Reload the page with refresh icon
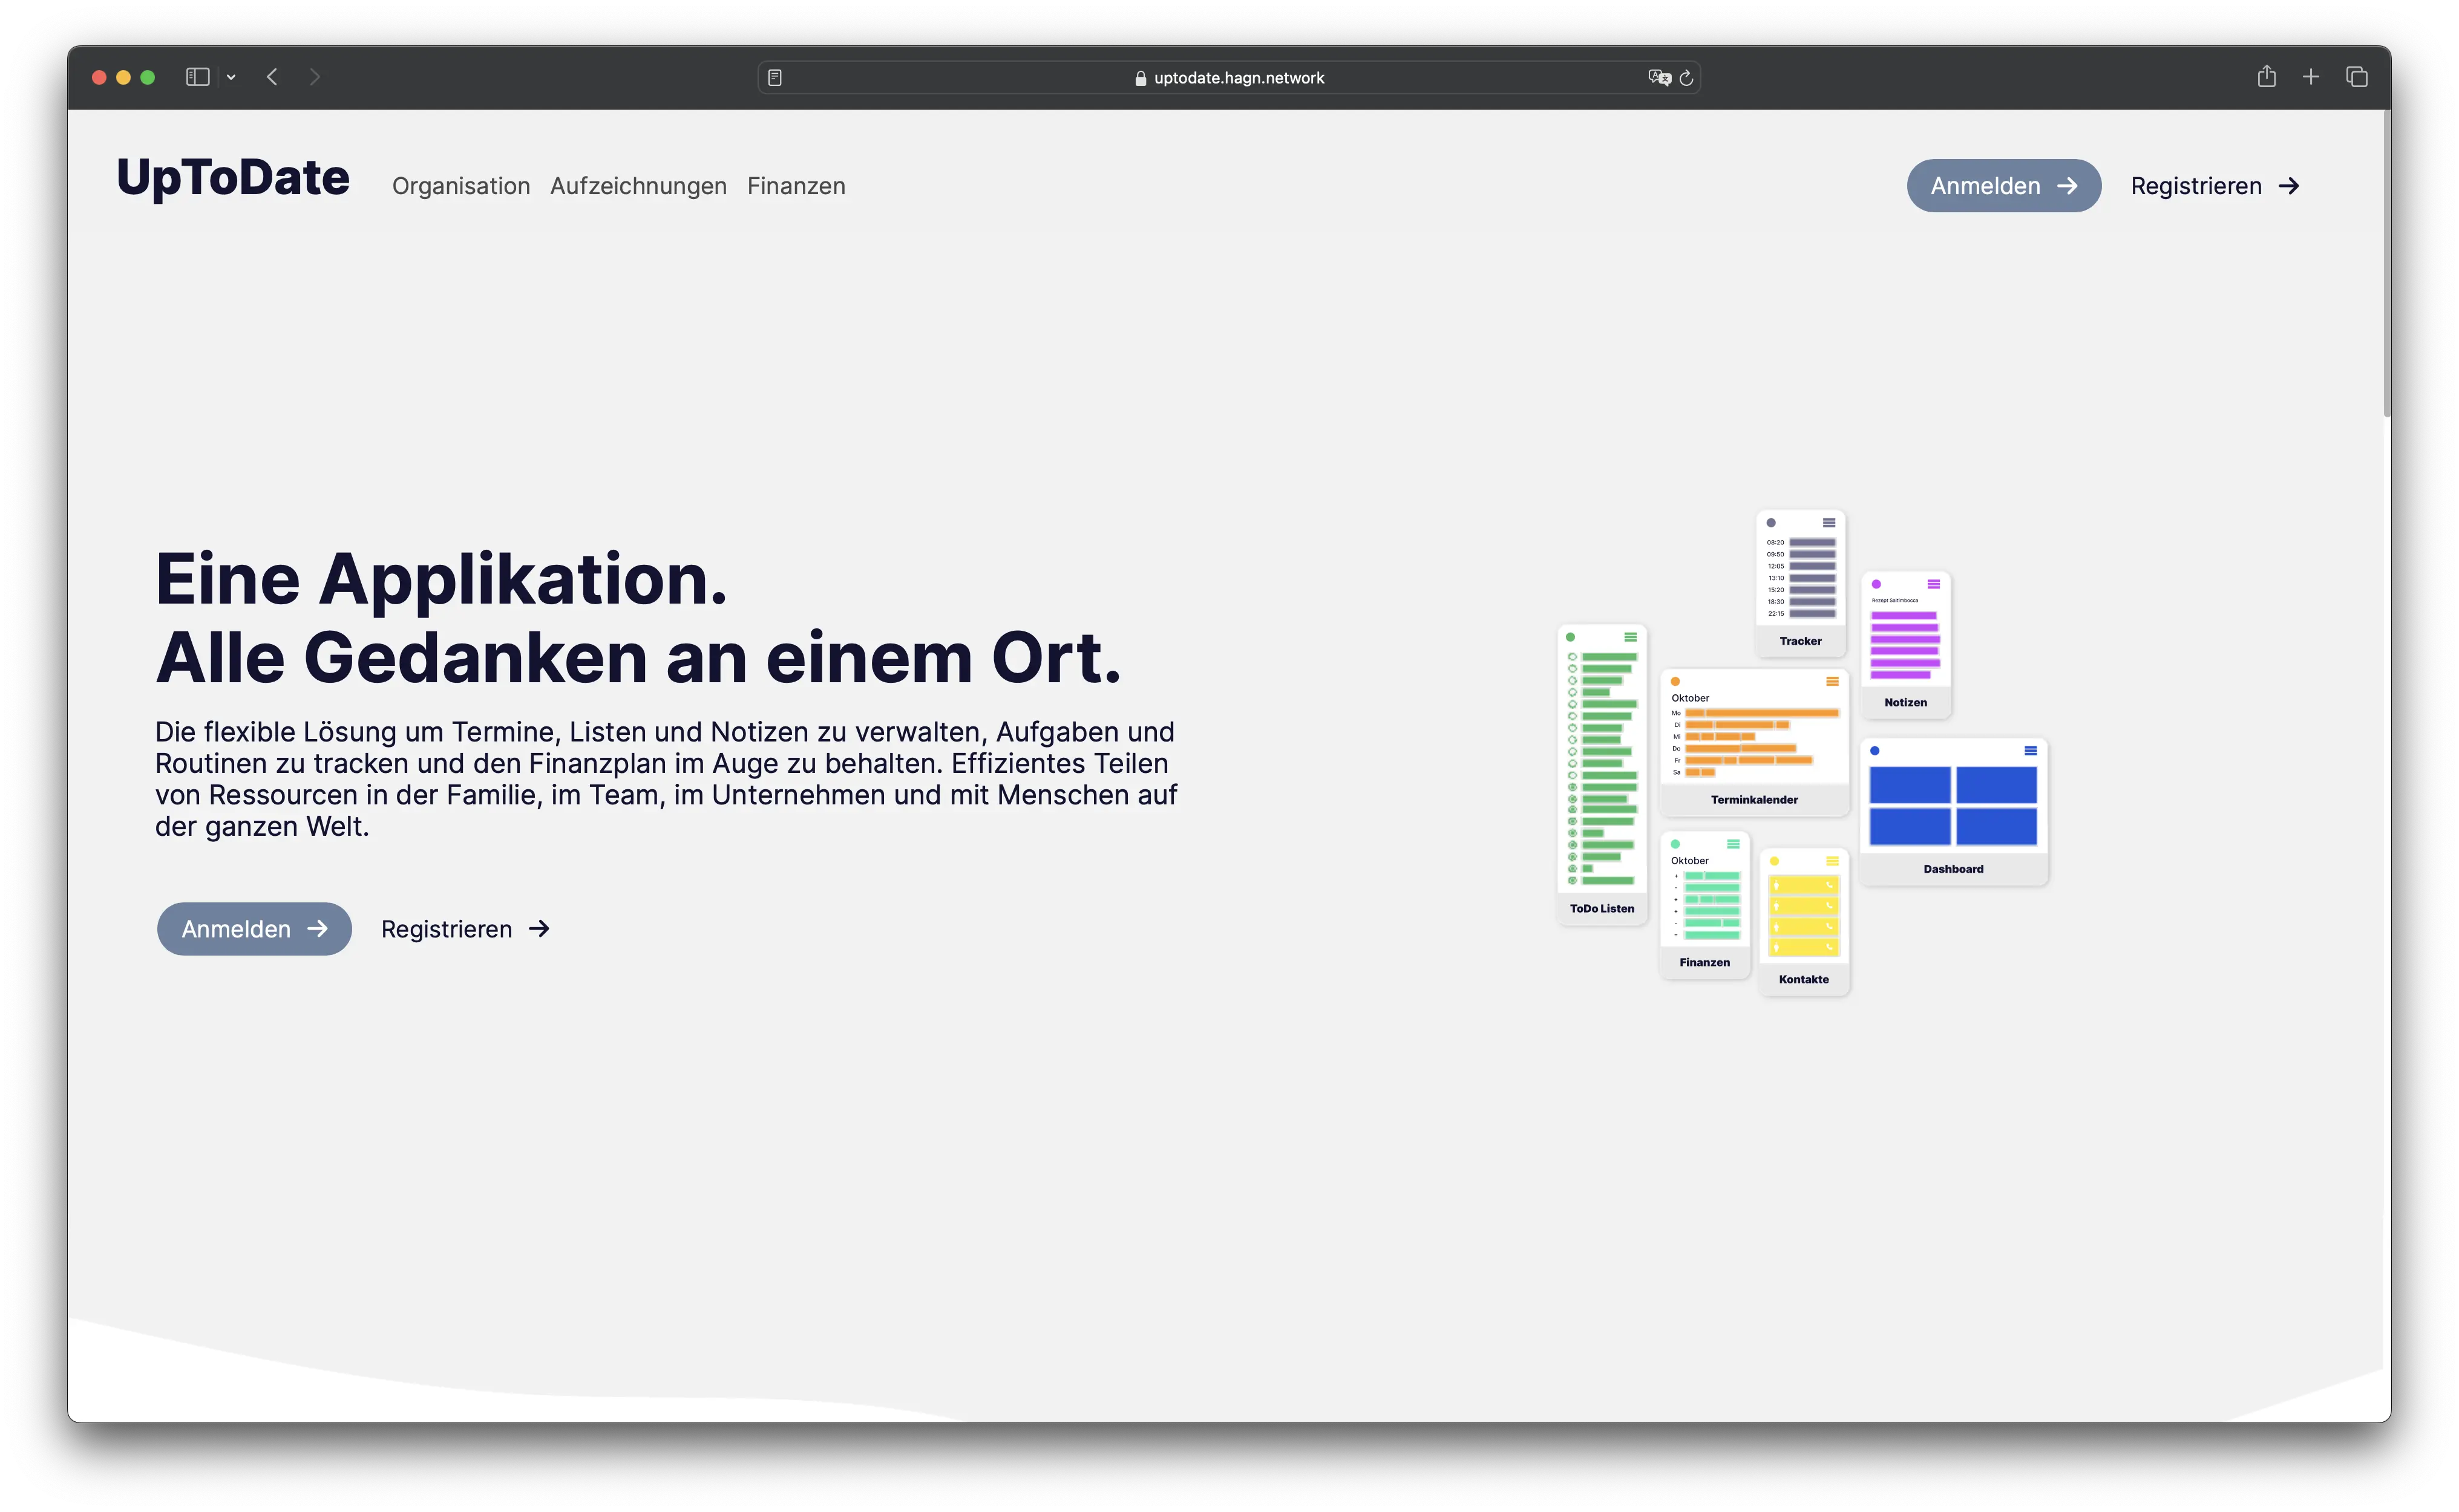 click(1687, 77)
